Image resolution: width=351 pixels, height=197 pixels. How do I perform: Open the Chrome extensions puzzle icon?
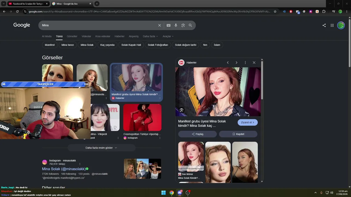(324, 11)
